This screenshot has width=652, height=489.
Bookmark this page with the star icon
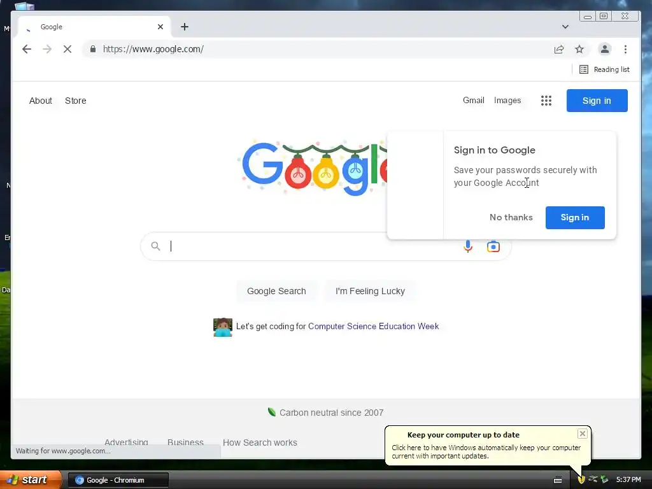pos(579,50)
